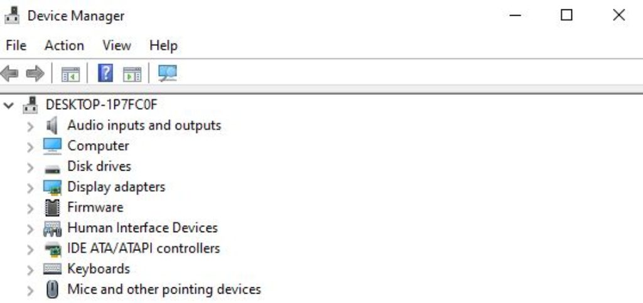Image resolution: width=643 pixels, height=303 pixels.
Task: Select Mice and other pointing devices
Action: coord(164,289)
